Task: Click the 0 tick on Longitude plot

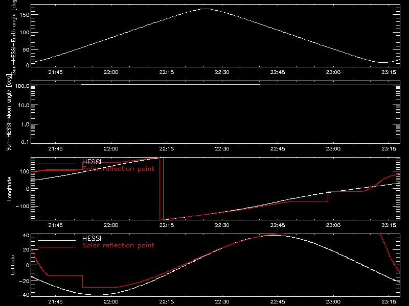Action: coord(28,189)
